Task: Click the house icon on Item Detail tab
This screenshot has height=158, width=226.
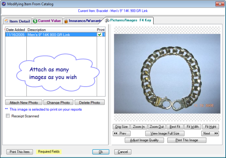Action: (x=6, y=21)
